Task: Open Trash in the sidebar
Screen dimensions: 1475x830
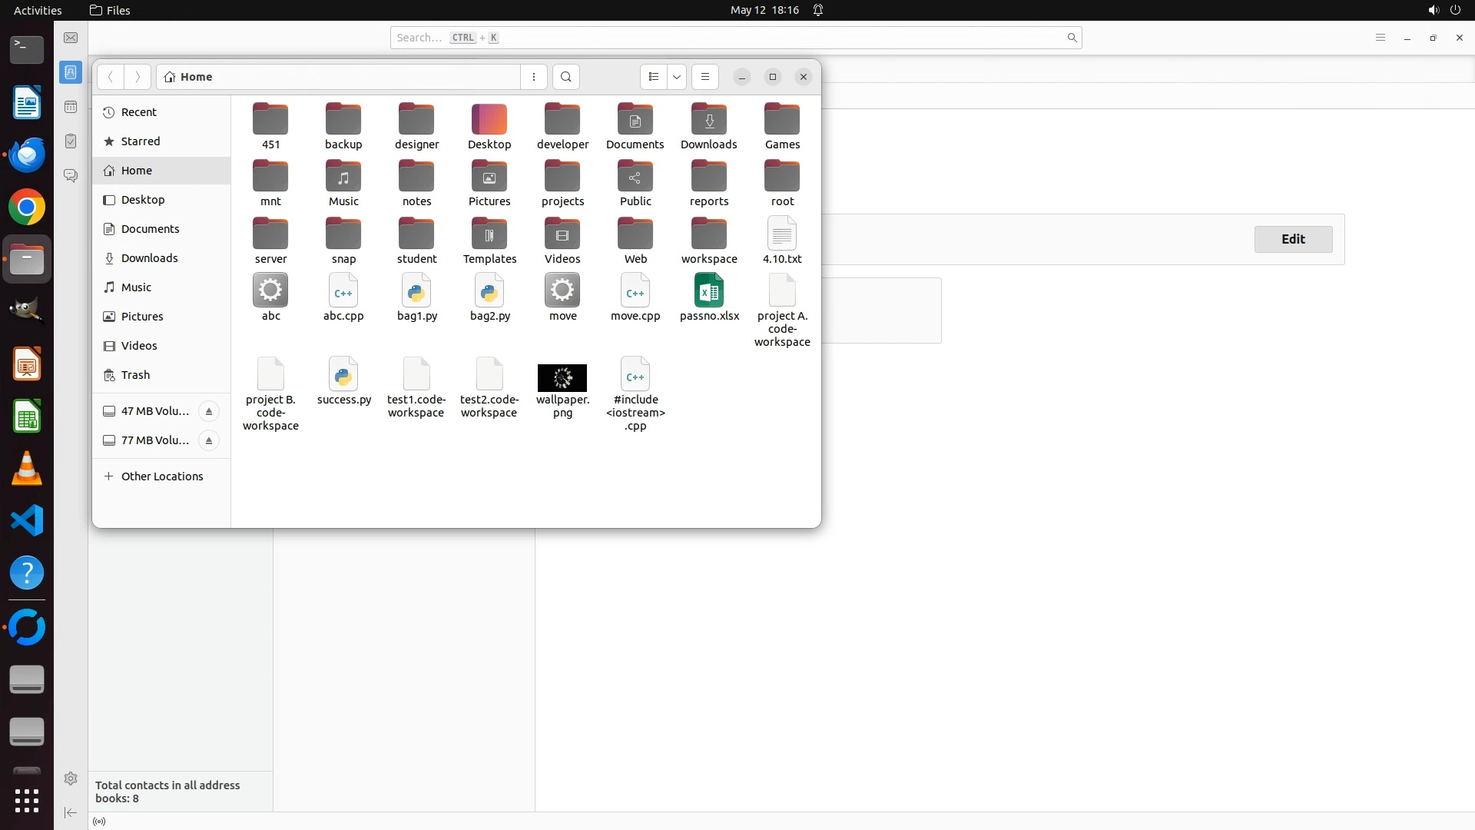Action: pos(135,375)
